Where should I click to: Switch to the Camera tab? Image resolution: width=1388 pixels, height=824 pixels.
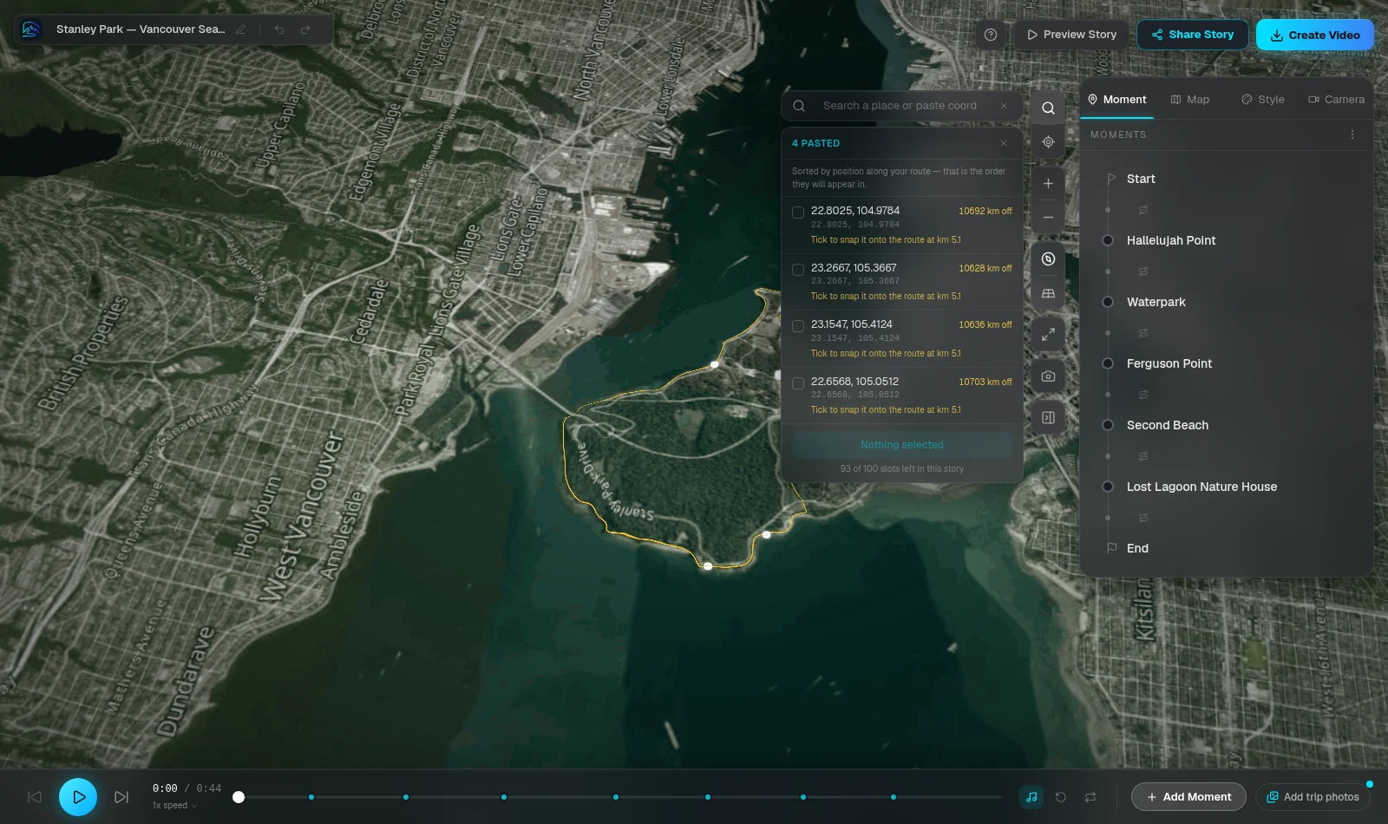[1337, 100]
